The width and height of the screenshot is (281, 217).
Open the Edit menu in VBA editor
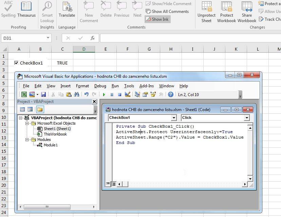[x=38, y=86]
